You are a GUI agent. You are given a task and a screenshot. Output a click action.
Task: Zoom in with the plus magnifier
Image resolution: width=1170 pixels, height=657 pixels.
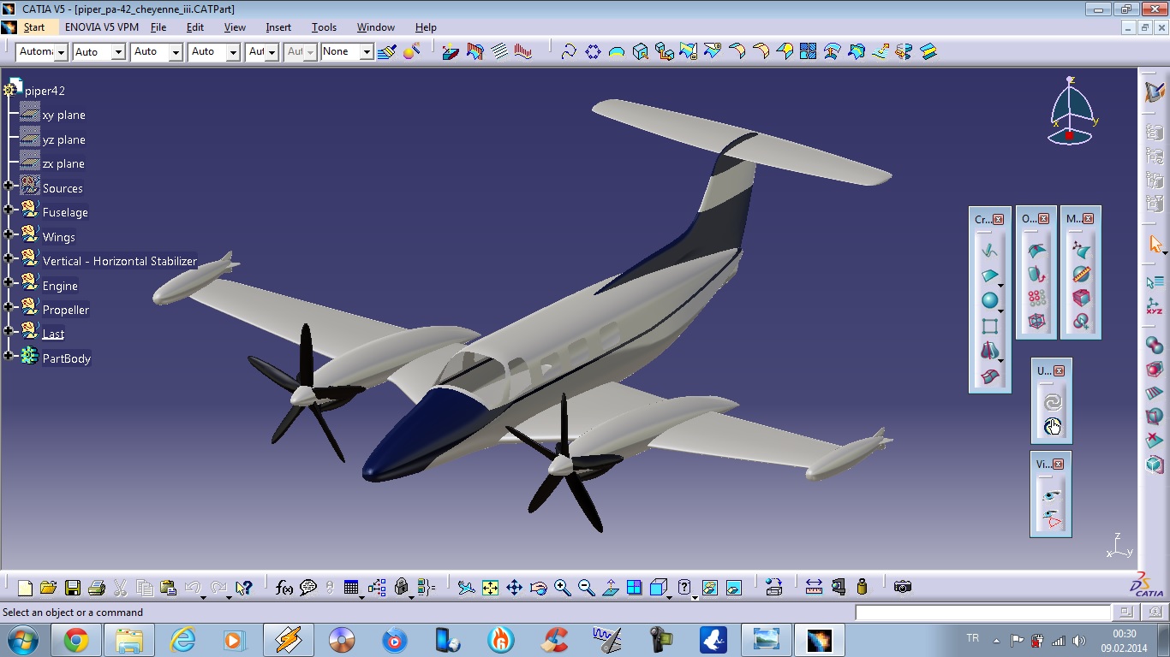[562, 588]
